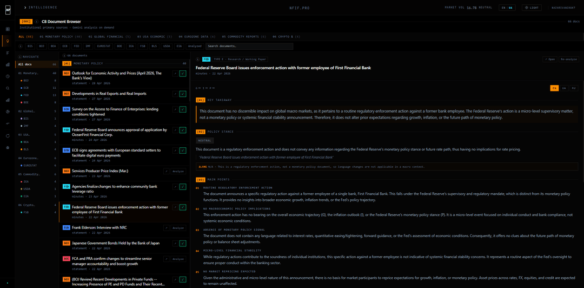This screenshot has height=288, width=584.
Task: Open the clock history icon in sidebar
Action: click(8, 76)
